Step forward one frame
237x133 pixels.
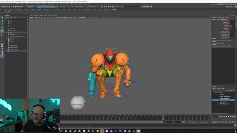tap(231, 116)
